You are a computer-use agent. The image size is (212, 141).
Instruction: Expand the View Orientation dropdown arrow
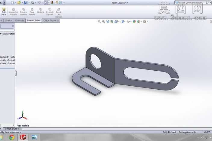point(119,22)
